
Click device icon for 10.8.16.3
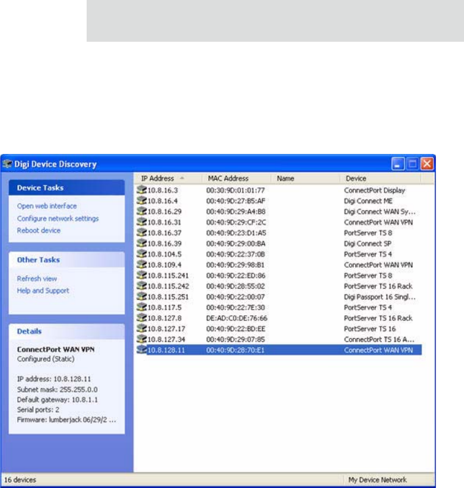click(141, 190)
